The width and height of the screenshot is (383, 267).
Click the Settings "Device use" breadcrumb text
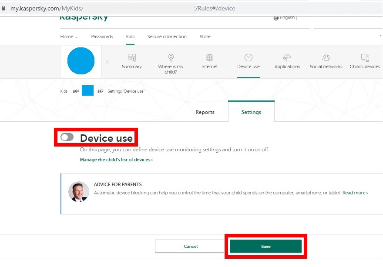coord(126,91)
